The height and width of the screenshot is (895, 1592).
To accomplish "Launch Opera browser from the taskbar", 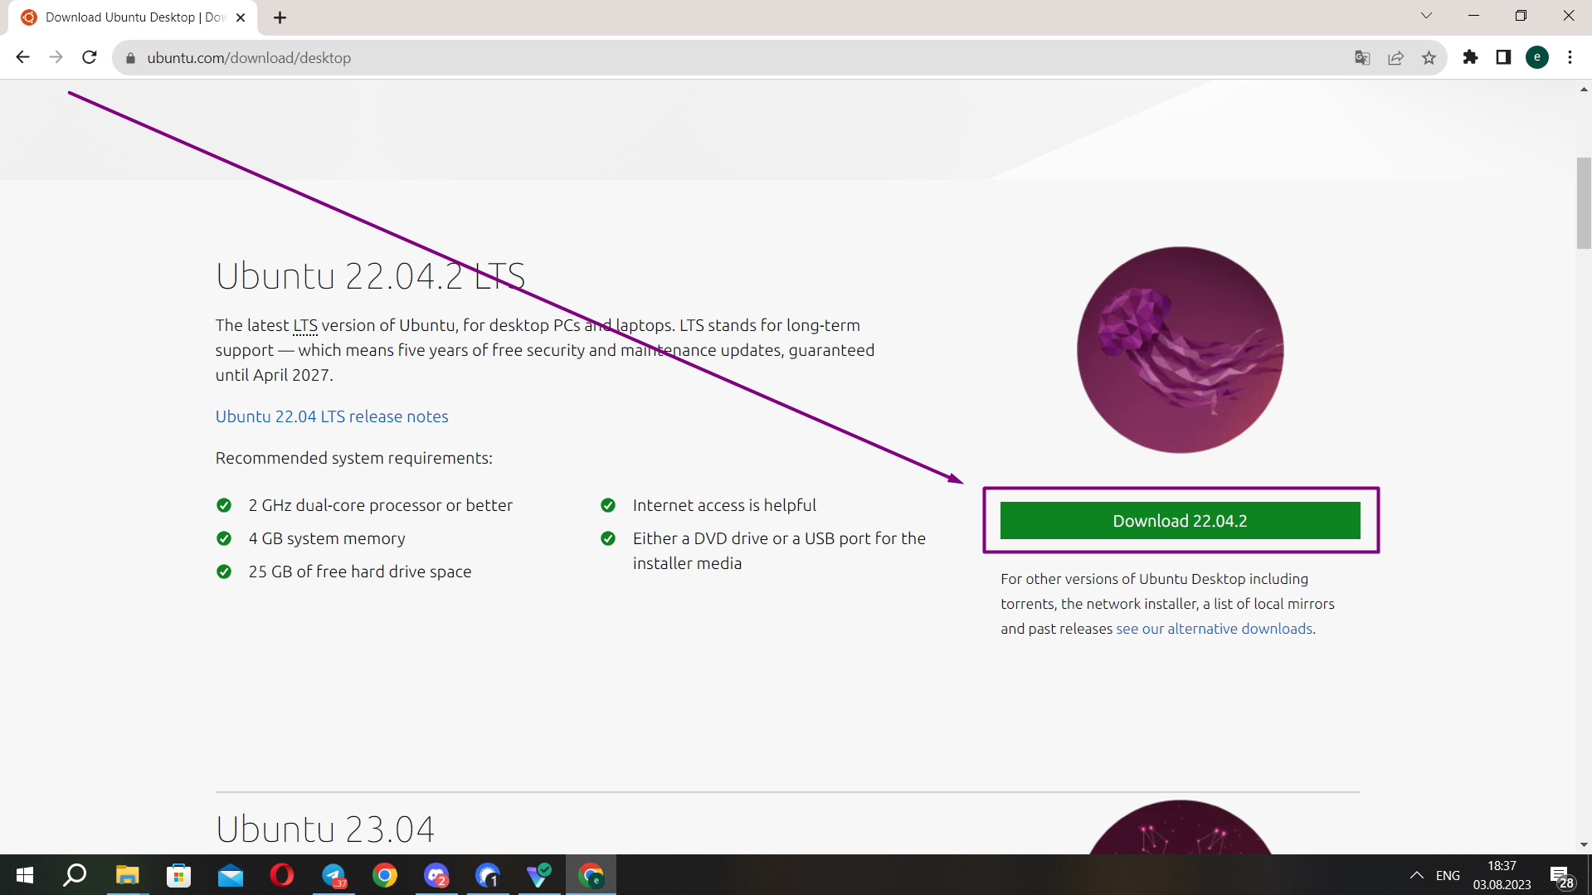I will (282, 875).
